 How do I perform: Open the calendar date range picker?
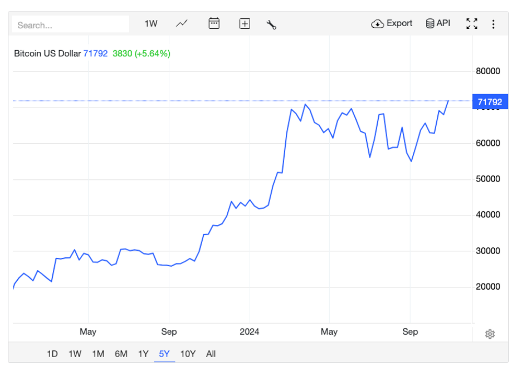(214, 24)
